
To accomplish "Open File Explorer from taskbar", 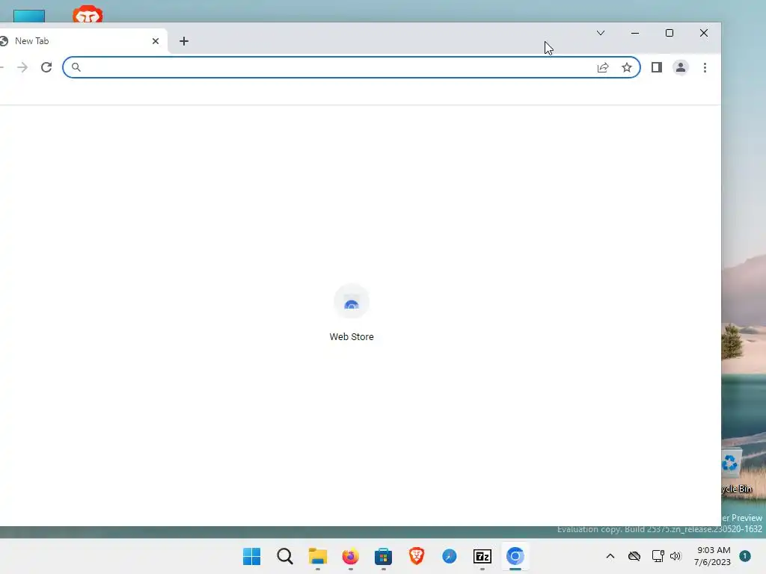I will click(x=317, y=556).
